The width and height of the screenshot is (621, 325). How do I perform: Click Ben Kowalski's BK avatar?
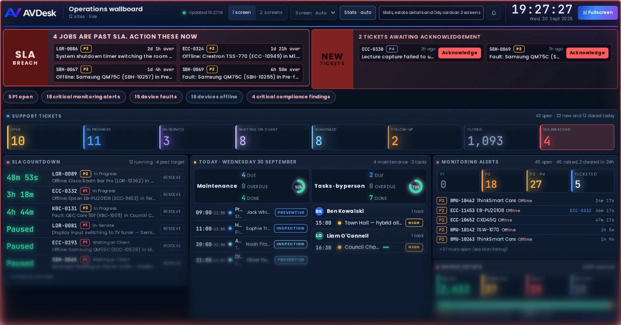pyautogui.click(x=319, y=211)
